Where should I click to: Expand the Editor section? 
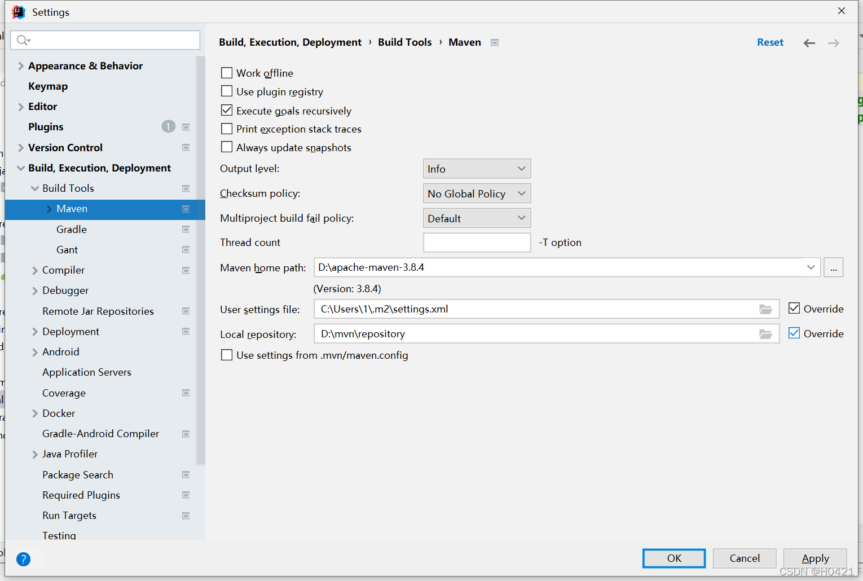21,107
